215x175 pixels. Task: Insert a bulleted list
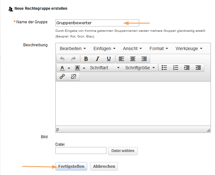point(164,68)
